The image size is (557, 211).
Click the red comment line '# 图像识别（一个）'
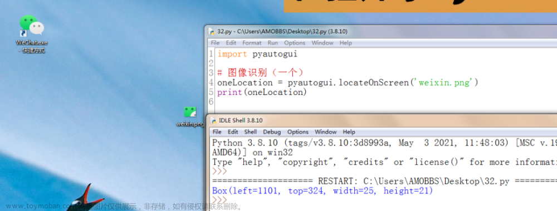260,73
